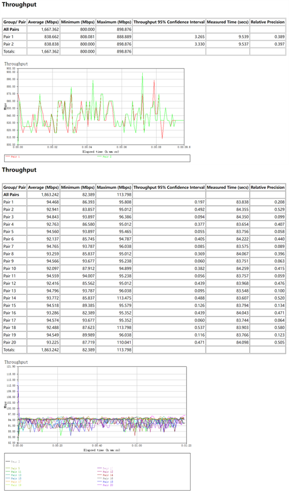Click the 113.798 maximum value for Pair 18
The height and width of the screenshot is (493, 289).
[x=124, y=328]
